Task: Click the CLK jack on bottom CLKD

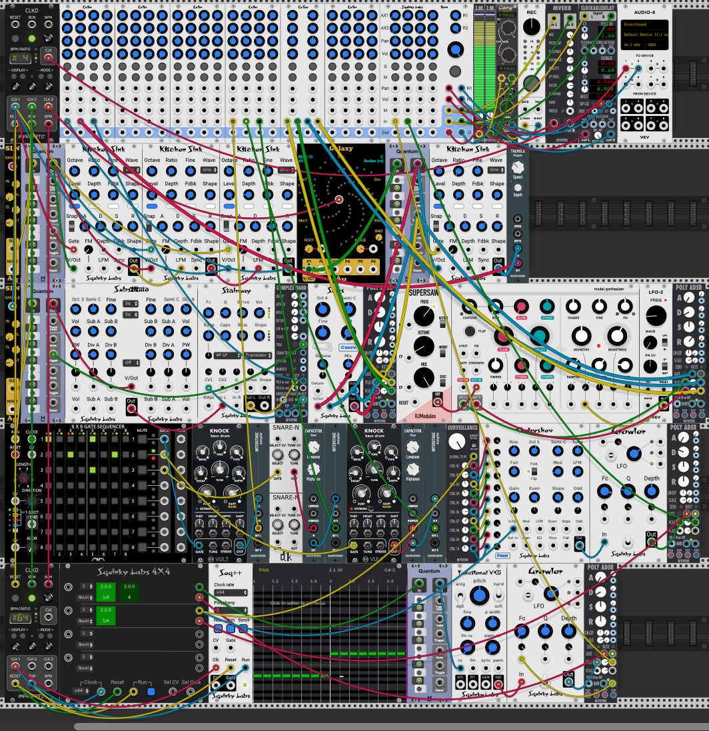Action: tap(49, 617)
